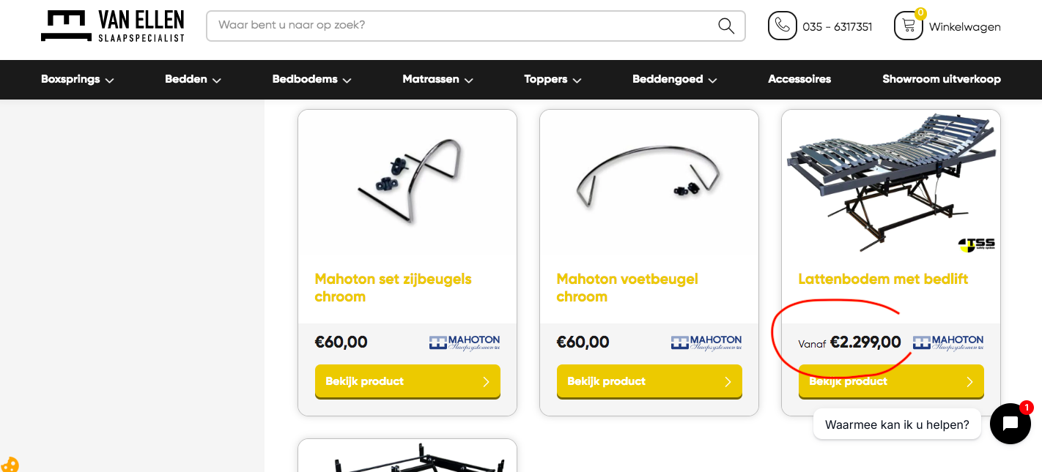Click the search magnifier icon
This screenshot has height=472, width=1042.
pyautogui.click(x=726, y=26)
